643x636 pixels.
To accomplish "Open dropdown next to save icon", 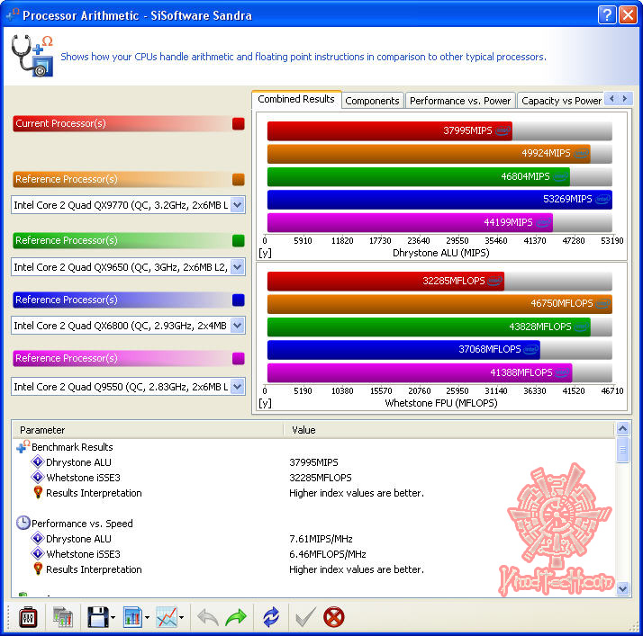I will pos(113,618).
